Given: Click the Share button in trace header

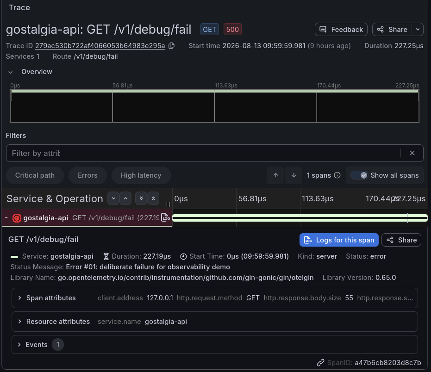Looking at the screenshot, I should click(x=392, y=30).
